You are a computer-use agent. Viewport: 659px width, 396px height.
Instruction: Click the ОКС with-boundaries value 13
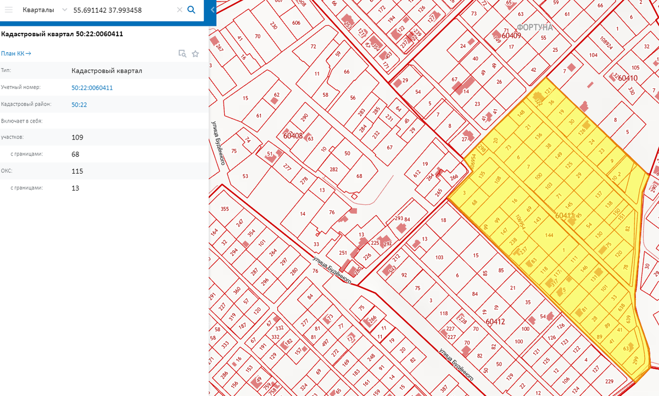(75, 188)
